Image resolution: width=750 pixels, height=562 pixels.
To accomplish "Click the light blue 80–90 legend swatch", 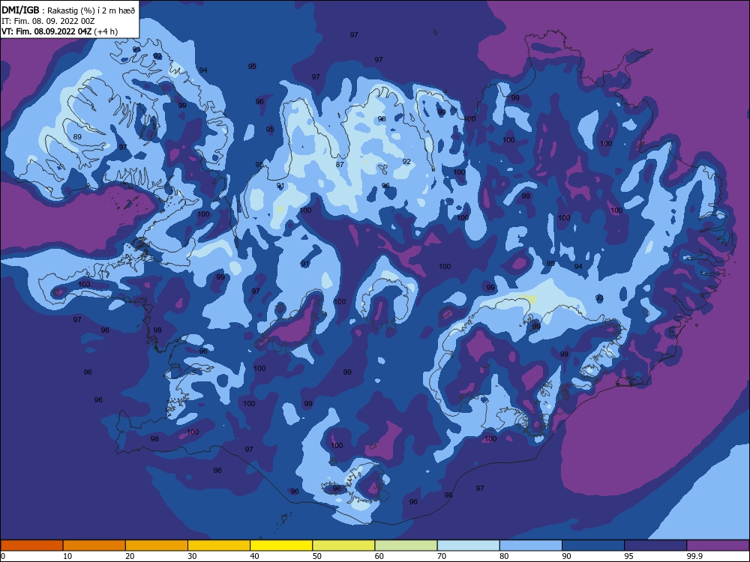I will 531,546.
